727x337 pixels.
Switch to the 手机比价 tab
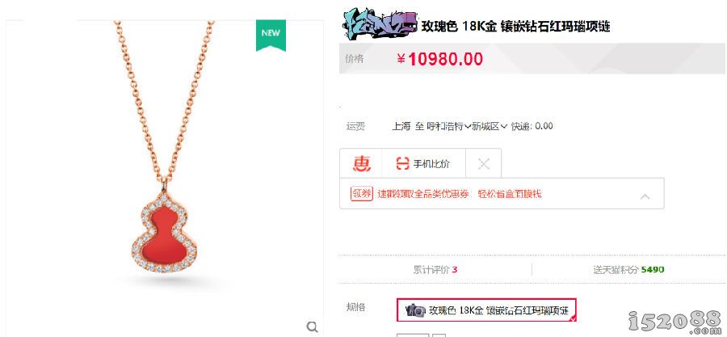coord(423,163)
